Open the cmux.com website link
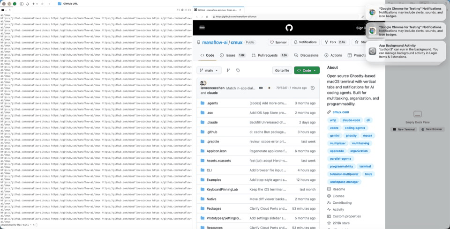The image size is (450, 229). coord(341,112)
